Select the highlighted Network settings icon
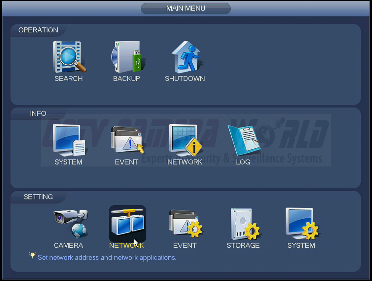This screenshot has height=281, width=372. click(x=127, y=224)
